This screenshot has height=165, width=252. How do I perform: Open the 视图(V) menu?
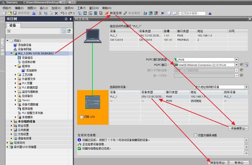click(x=32, y=8)
